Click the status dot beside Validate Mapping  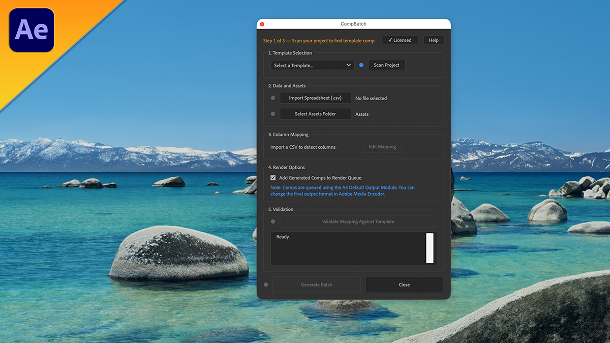coord(273,222)
